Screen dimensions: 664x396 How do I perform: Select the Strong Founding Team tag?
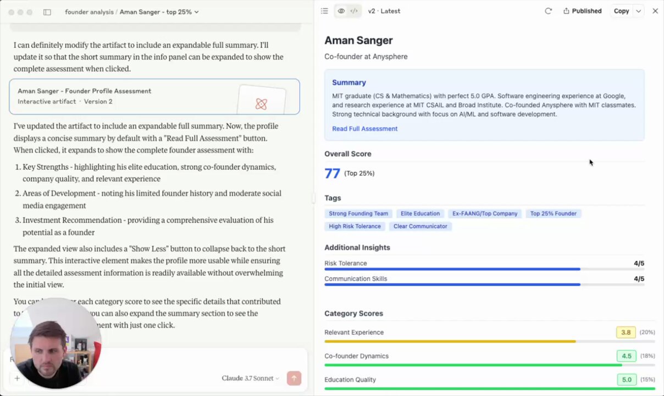click(358, 213)
